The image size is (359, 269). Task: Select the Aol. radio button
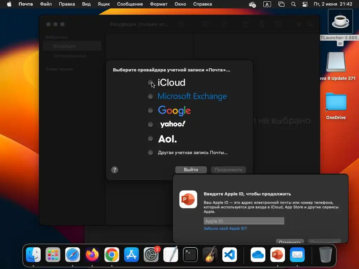point(150,138)
